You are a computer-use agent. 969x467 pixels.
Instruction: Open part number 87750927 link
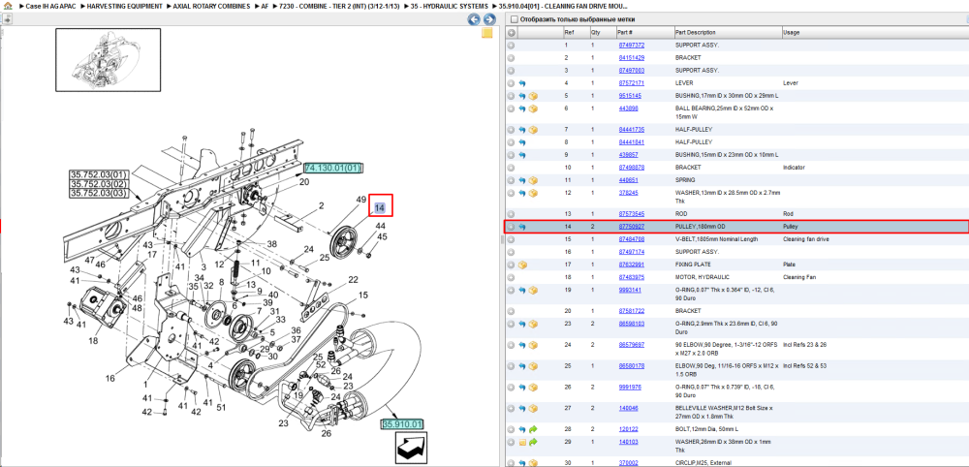pos(632,227)
